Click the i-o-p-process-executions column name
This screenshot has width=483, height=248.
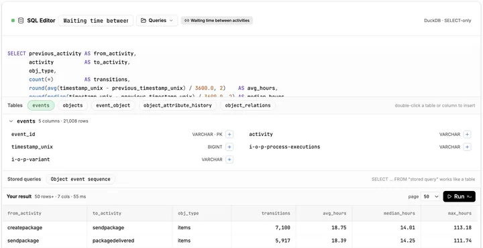[x=284, y=147]
